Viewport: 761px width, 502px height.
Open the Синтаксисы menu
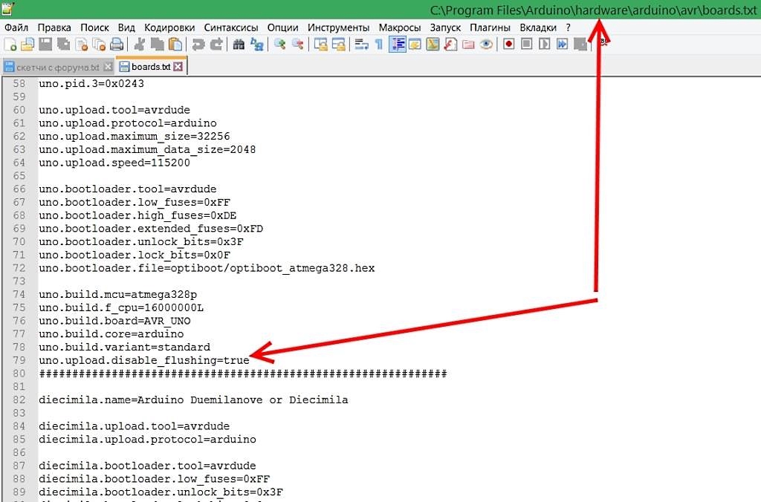point(230,27)
